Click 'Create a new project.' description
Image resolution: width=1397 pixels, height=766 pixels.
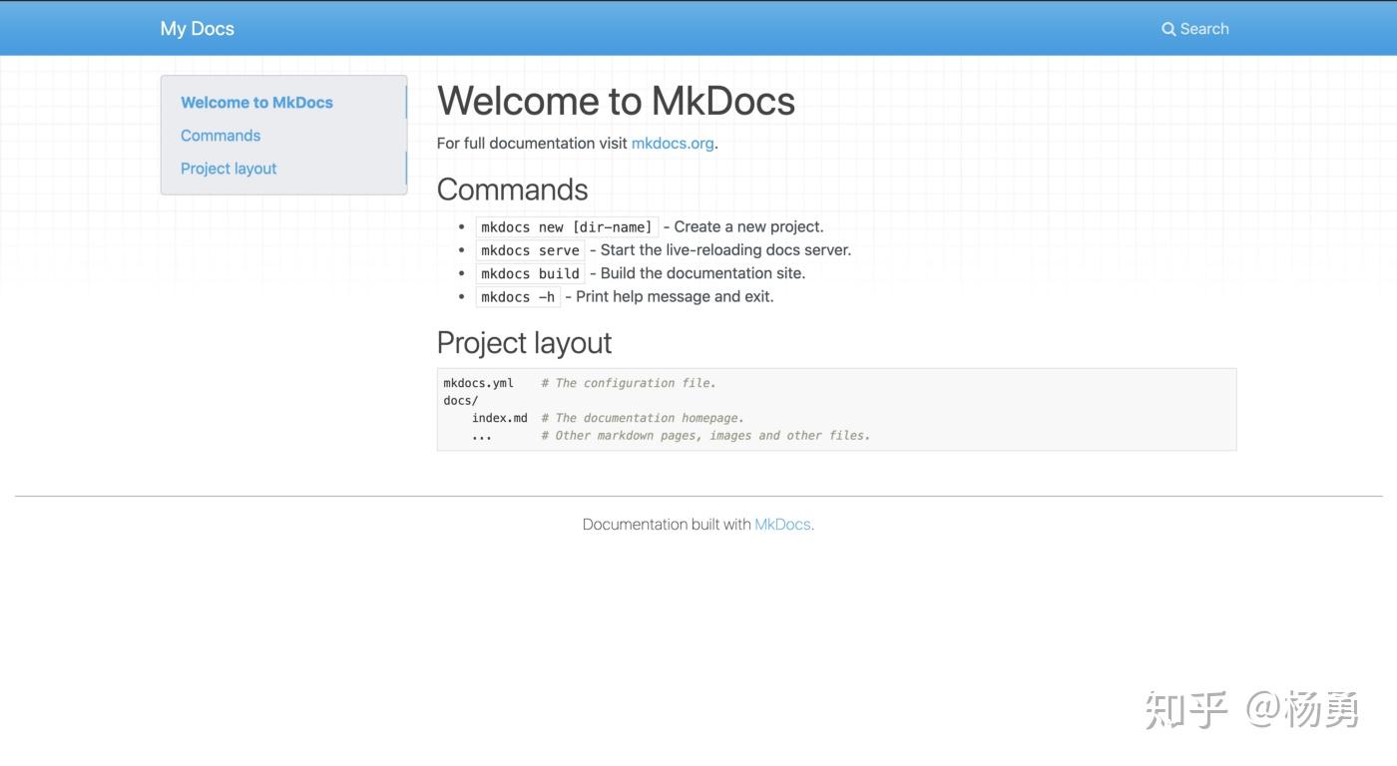coord(749,227)
